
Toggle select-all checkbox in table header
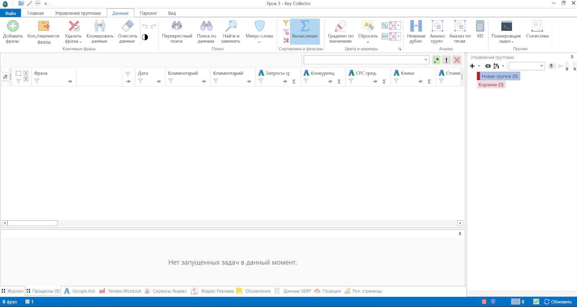[18, 74]
